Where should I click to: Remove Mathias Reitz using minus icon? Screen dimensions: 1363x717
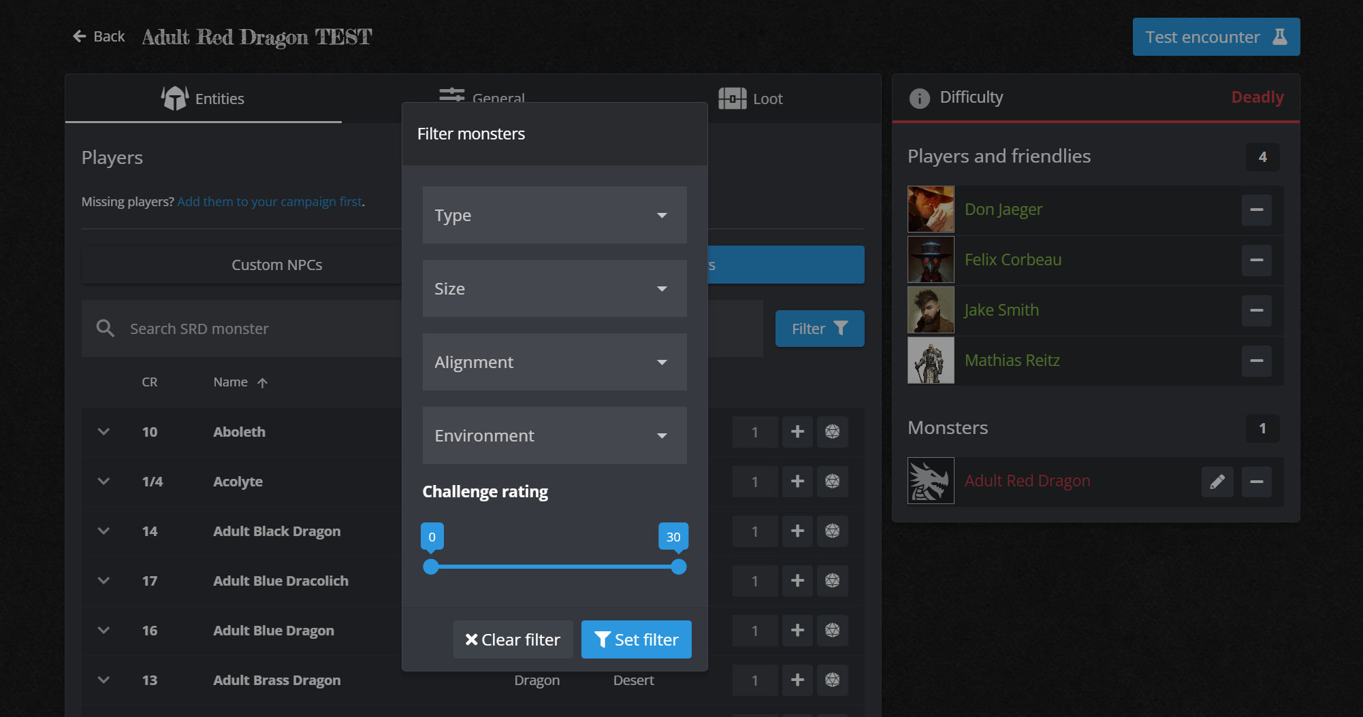pos(1256,361)
